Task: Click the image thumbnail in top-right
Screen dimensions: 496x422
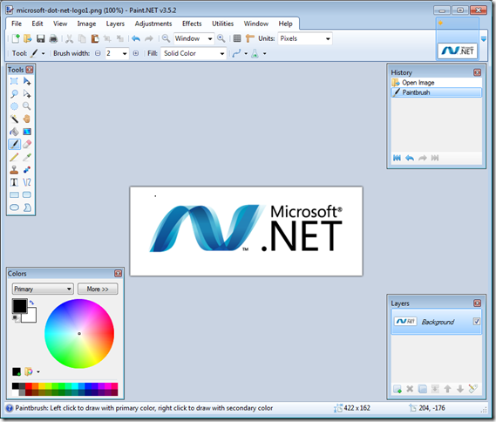Action: (x=458, y=51)
